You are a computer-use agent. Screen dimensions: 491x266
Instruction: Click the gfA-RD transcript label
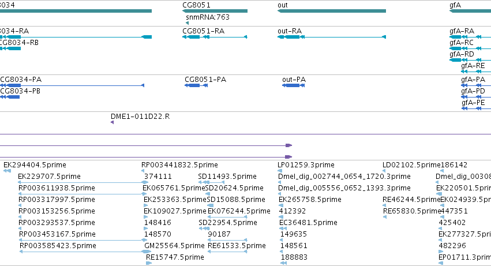462,54
